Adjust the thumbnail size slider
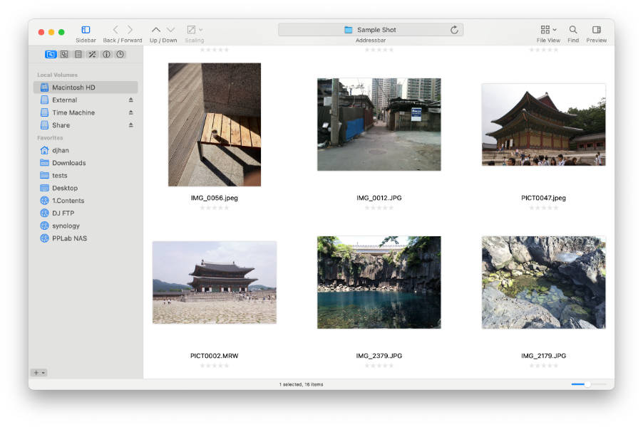 (x=587, y=384)
